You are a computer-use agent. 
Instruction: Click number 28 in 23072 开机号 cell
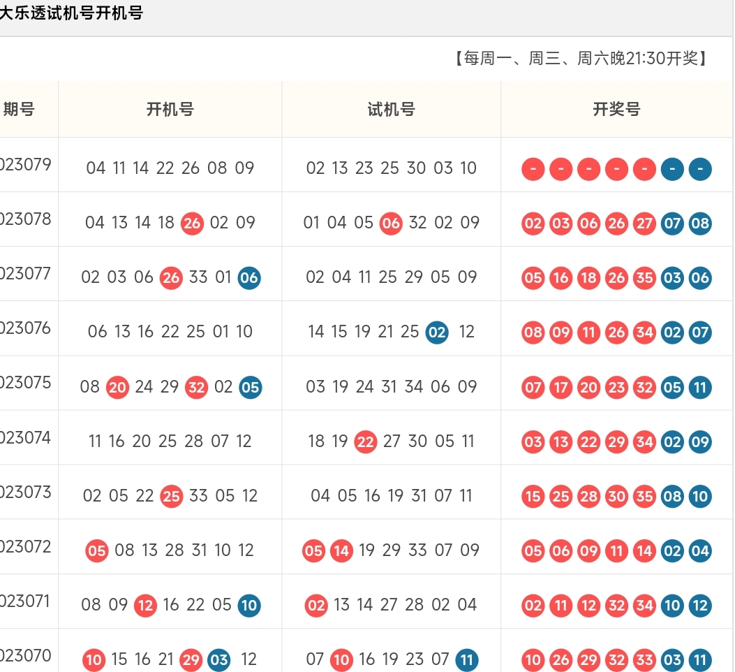pos(175,550)
